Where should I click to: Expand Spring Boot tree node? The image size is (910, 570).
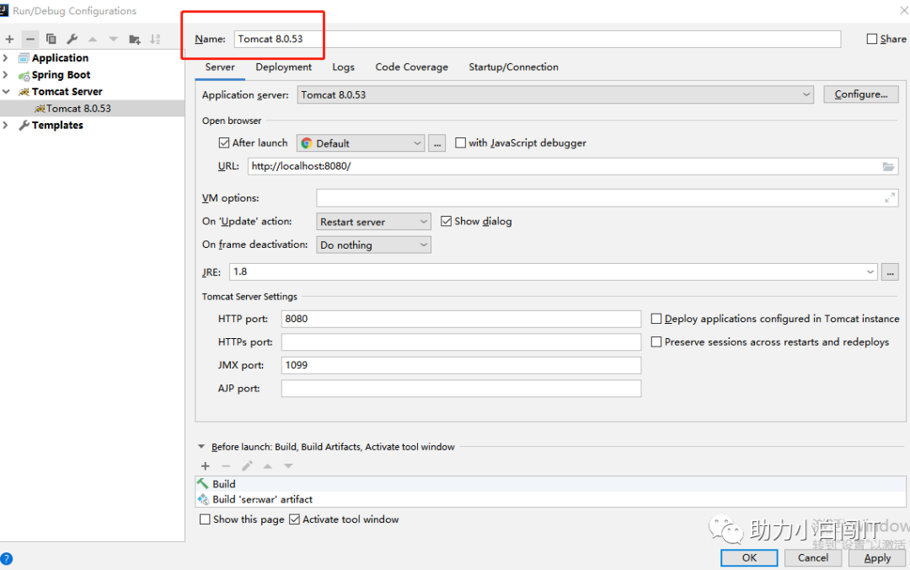[x=6, y=75]
